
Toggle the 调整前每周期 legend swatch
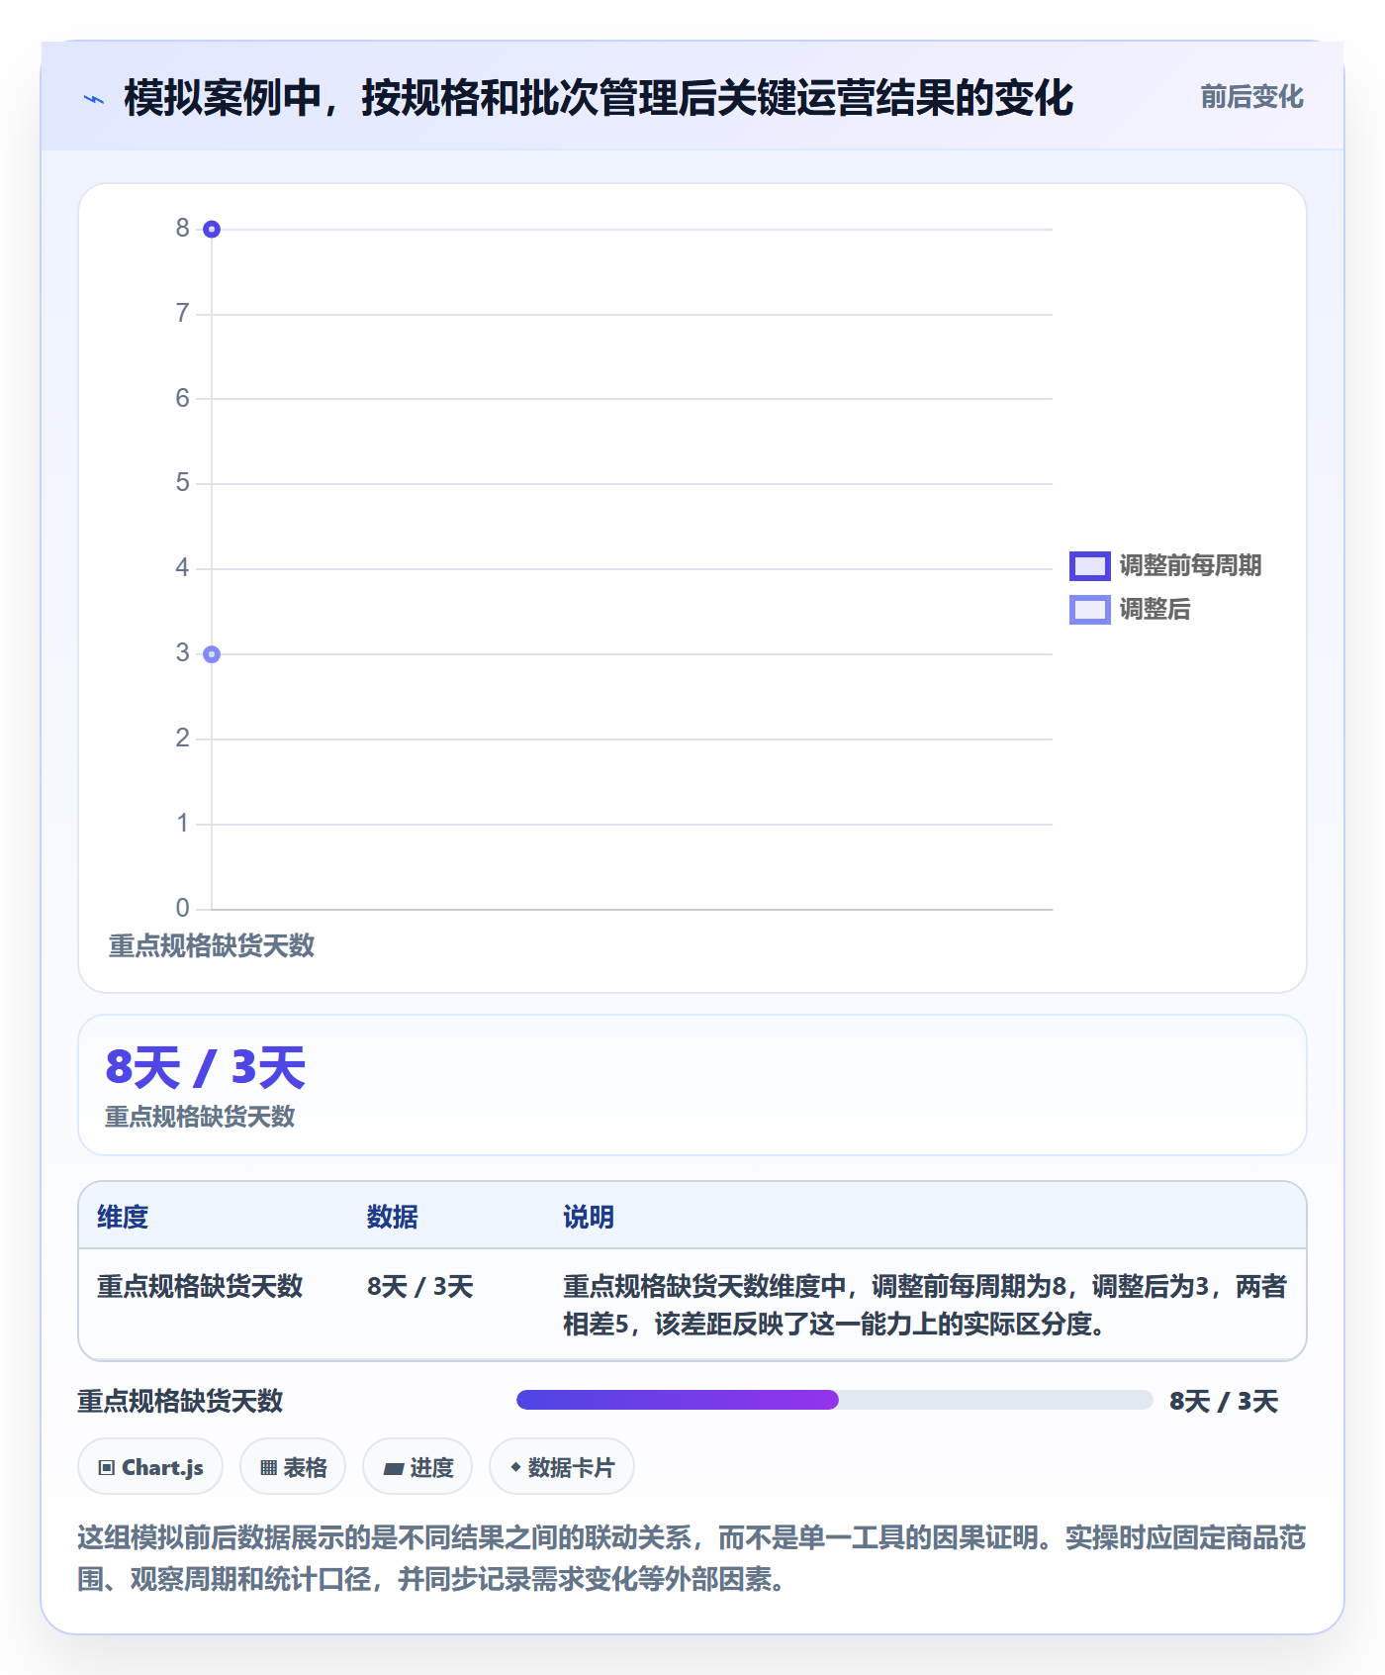(1089, 566)
